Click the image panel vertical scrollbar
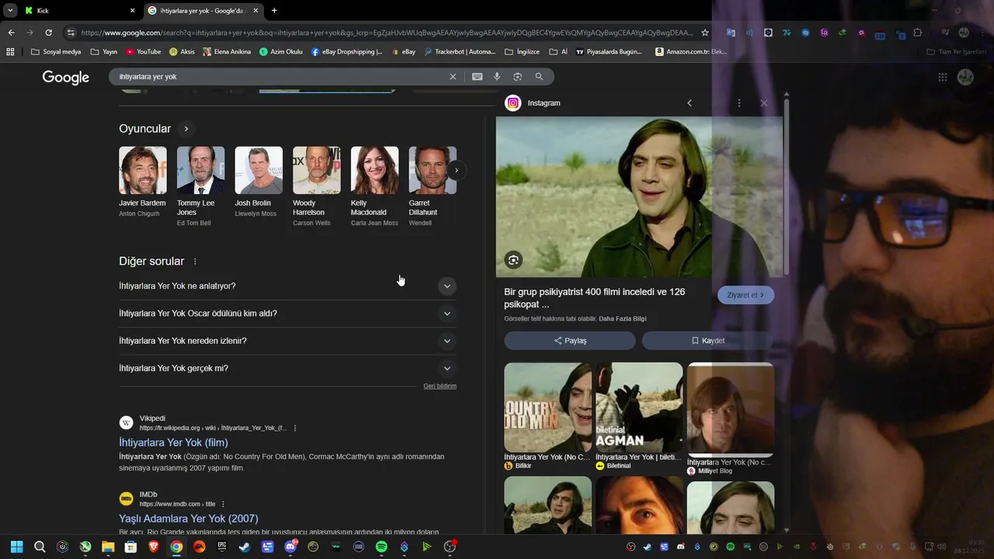Viewport: 994px width, 559px height. pos(786,186)
